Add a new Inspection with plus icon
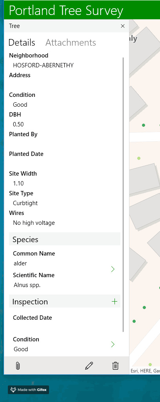 coord(115,302)
